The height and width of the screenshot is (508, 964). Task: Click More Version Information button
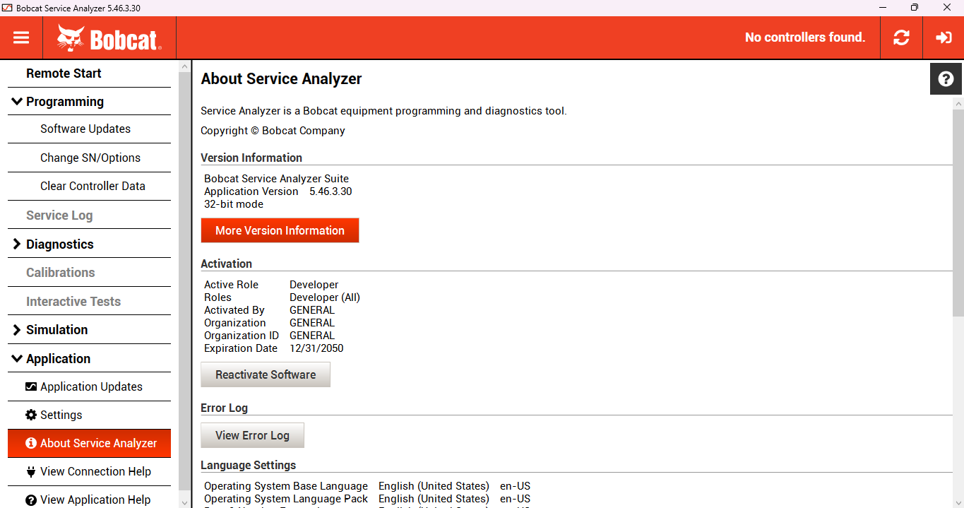click(x=280, y=230)
